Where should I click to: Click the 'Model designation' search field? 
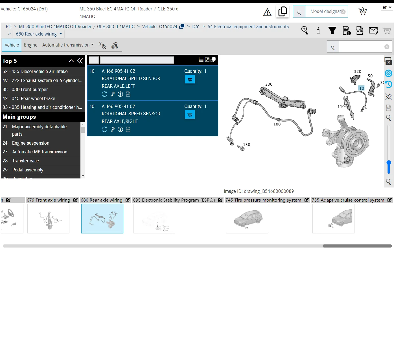point(327,12)
